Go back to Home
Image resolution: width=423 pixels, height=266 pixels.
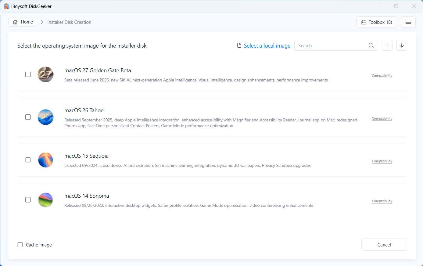pos(23,22)
